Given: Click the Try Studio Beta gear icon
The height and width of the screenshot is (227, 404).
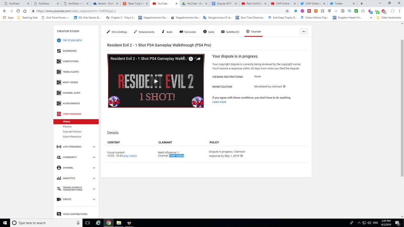Looking at the screenshot, I should 59,40.
